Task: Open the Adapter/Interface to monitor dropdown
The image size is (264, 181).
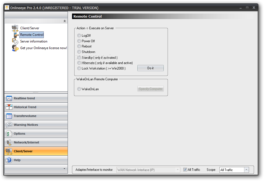Action: 178,170
